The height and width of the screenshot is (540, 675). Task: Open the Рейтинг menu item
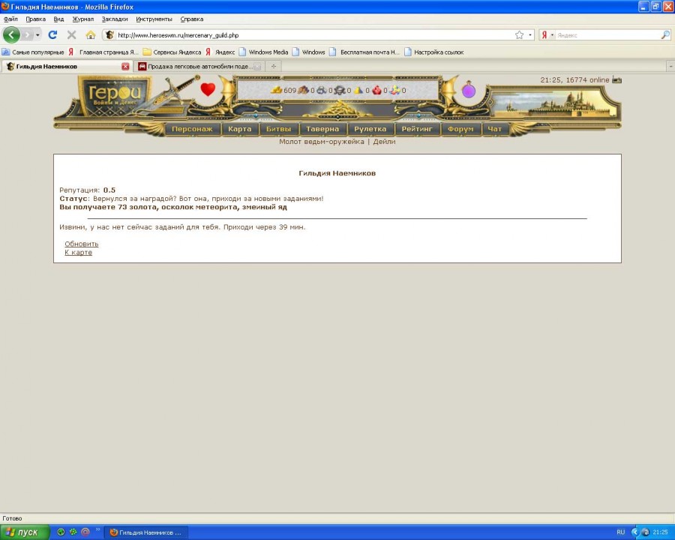417,129
